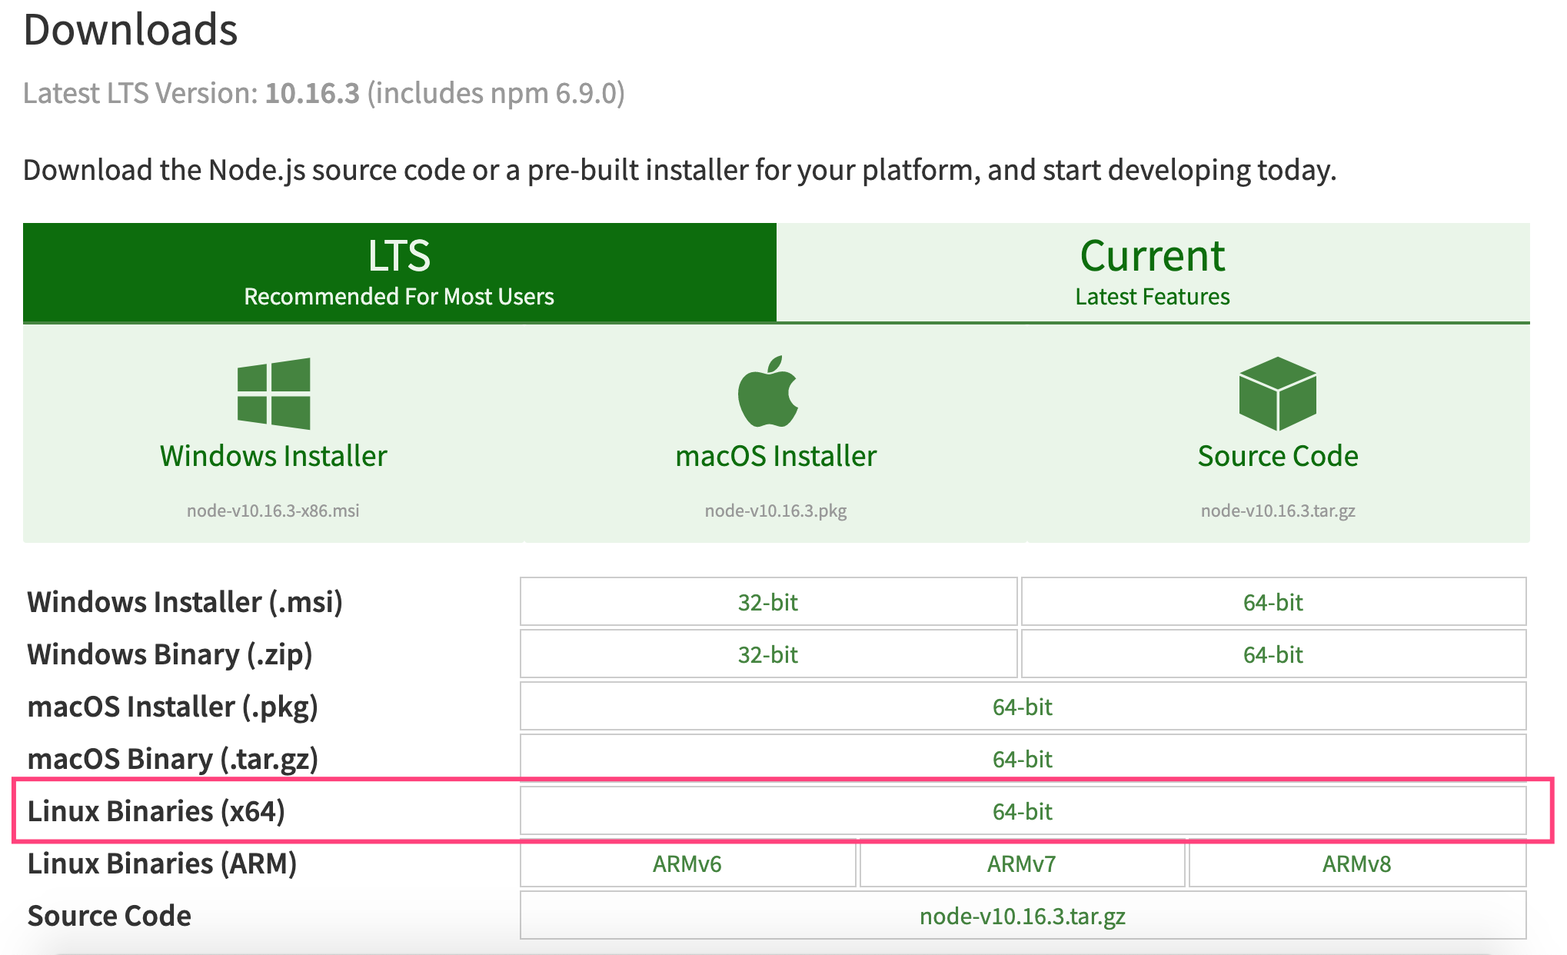The image size is (1567, 955).
Task: Download ARMv8 Linux binaries
Action: [1356, 863]
